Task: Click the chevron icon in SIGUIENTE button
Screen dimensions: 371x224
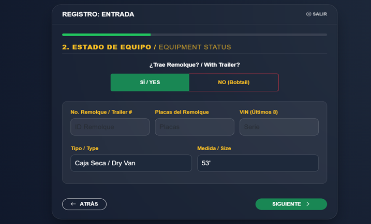Action: click(x=308, y=204)
